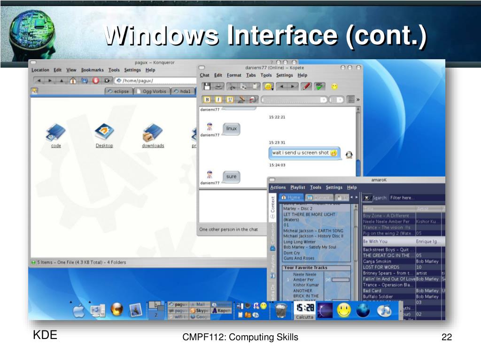The image size is (481, 361).
Task: Open Kopete Tabs menu
Action: (x=251, y=75)
